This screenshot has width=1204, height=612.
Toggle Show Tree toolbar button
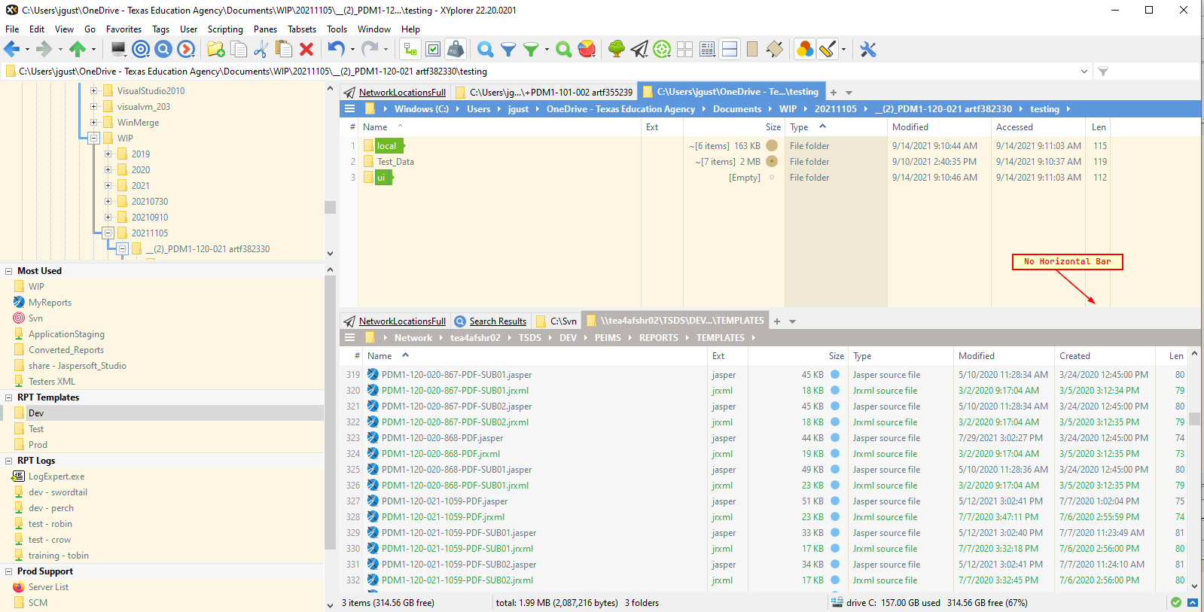[x=410, y=50]
